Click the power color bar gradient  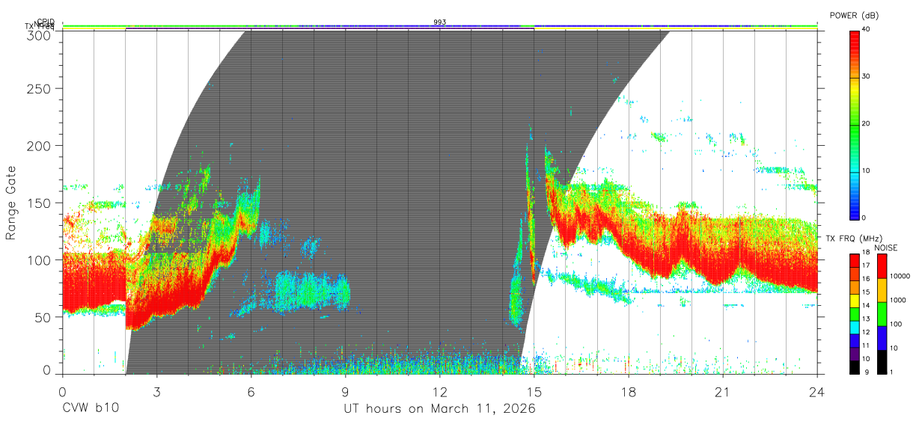point(854,124)
